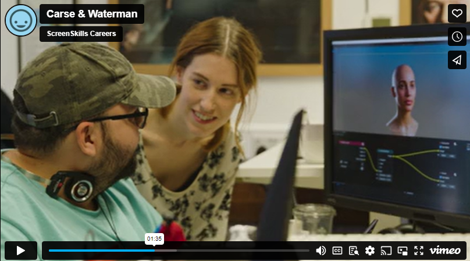Mute the video volume
This screenshot has height=261, width=470.
pyautogui.click(x=321, y=251)
